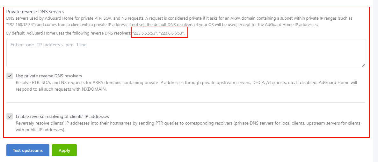Image resolution: width=378 pixels, height=162 pixels.
Task: Click the 'Private reverse DNS servers' heading
Action: pyautogui.click(x=35, y=11)
